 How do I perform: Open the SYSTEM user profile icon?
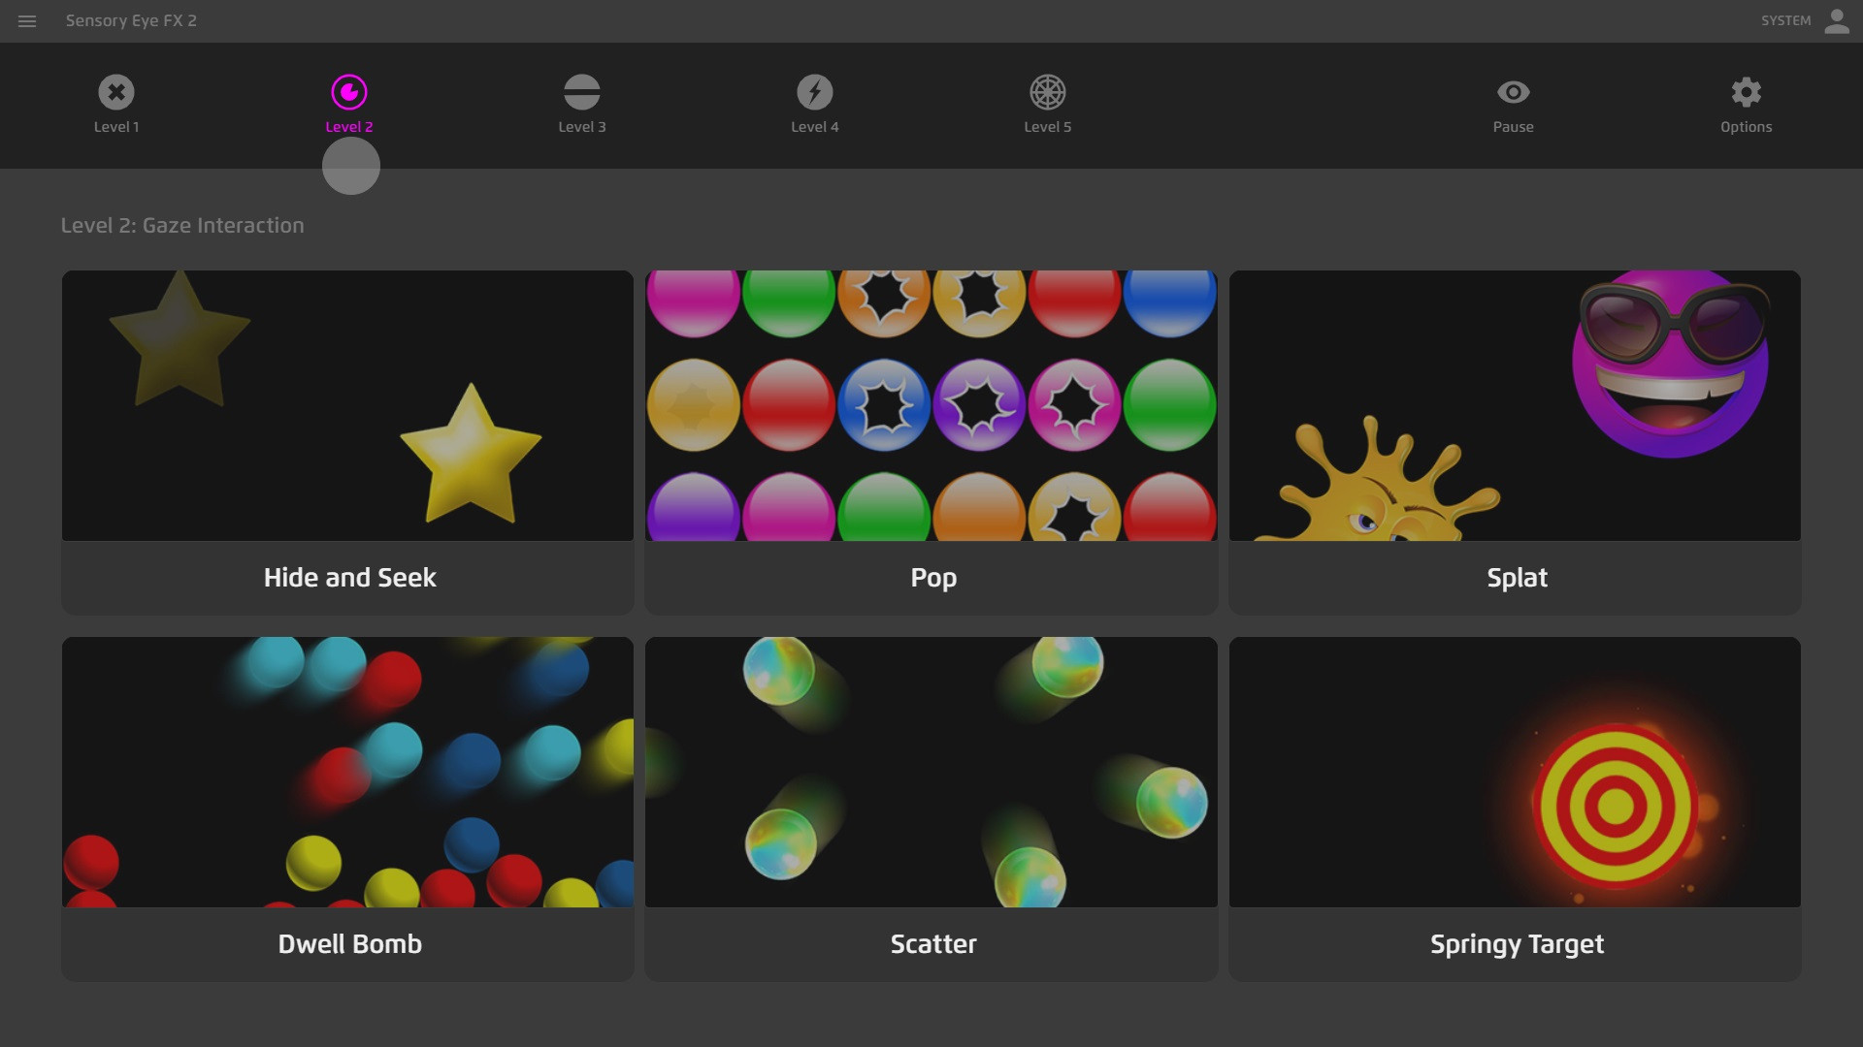pos(1836,20)
